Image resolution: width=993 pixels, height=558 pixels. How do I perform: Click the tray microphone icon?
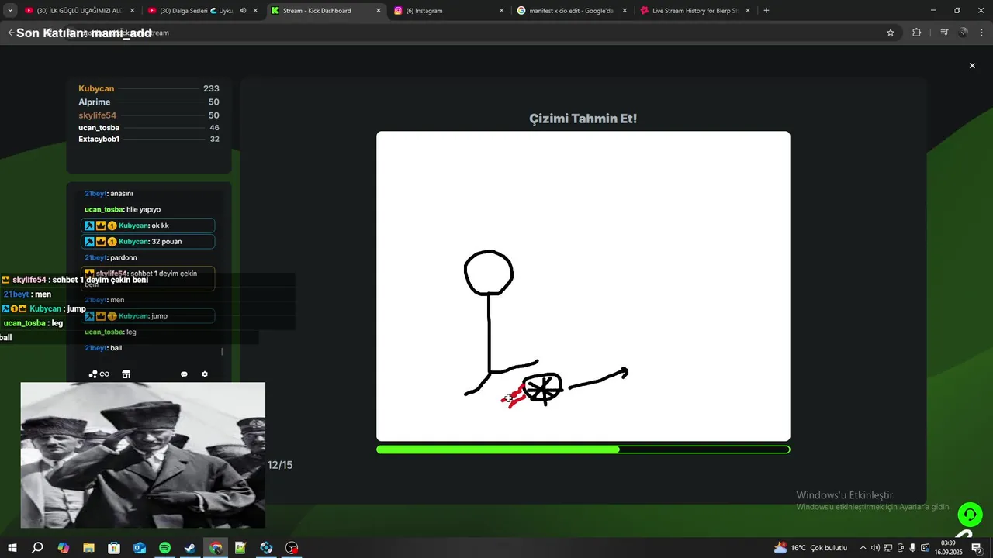[x=913, y=548]
